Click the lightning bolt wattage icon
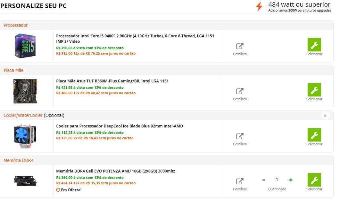Viewport: 339px width, 199px height. pos(259,6)
